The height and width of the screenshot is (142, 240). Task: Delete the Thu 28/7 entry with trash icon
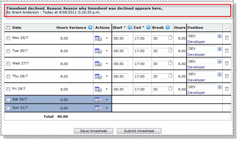click(227, 76)
